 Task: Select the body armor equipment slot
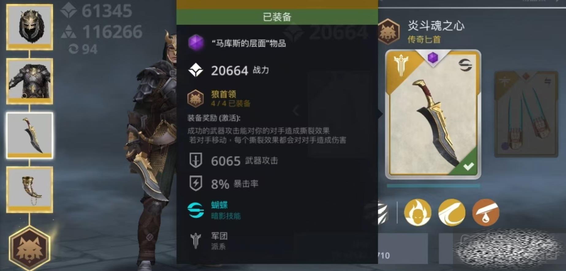coord(30,81)
